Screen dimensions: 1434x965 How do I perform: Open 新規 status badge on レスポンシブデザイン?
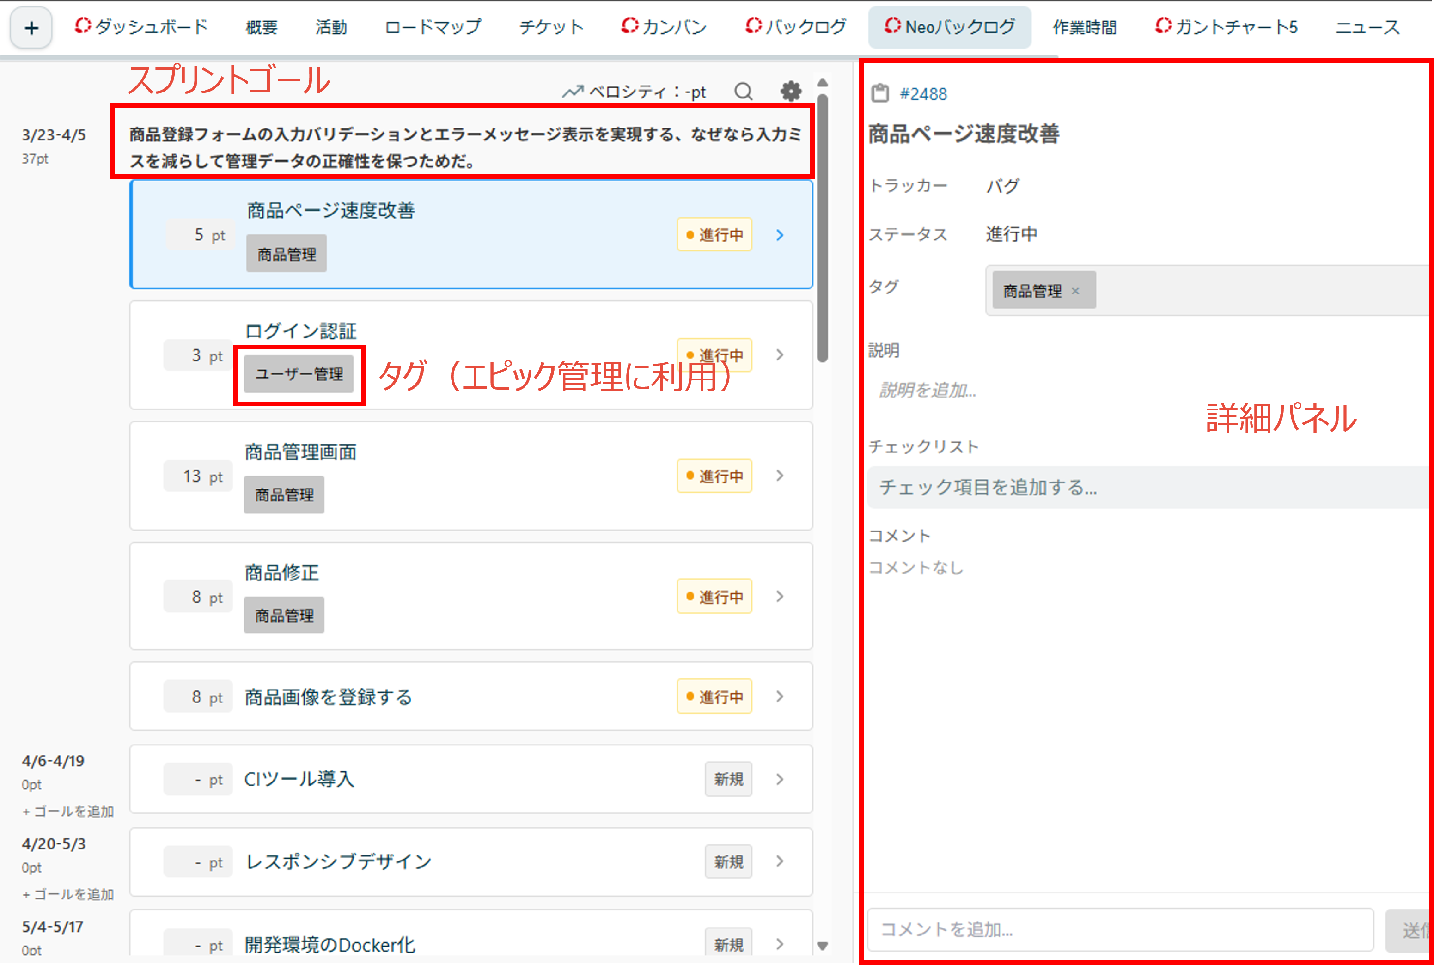pyautogui.click(x=728, y=861)
